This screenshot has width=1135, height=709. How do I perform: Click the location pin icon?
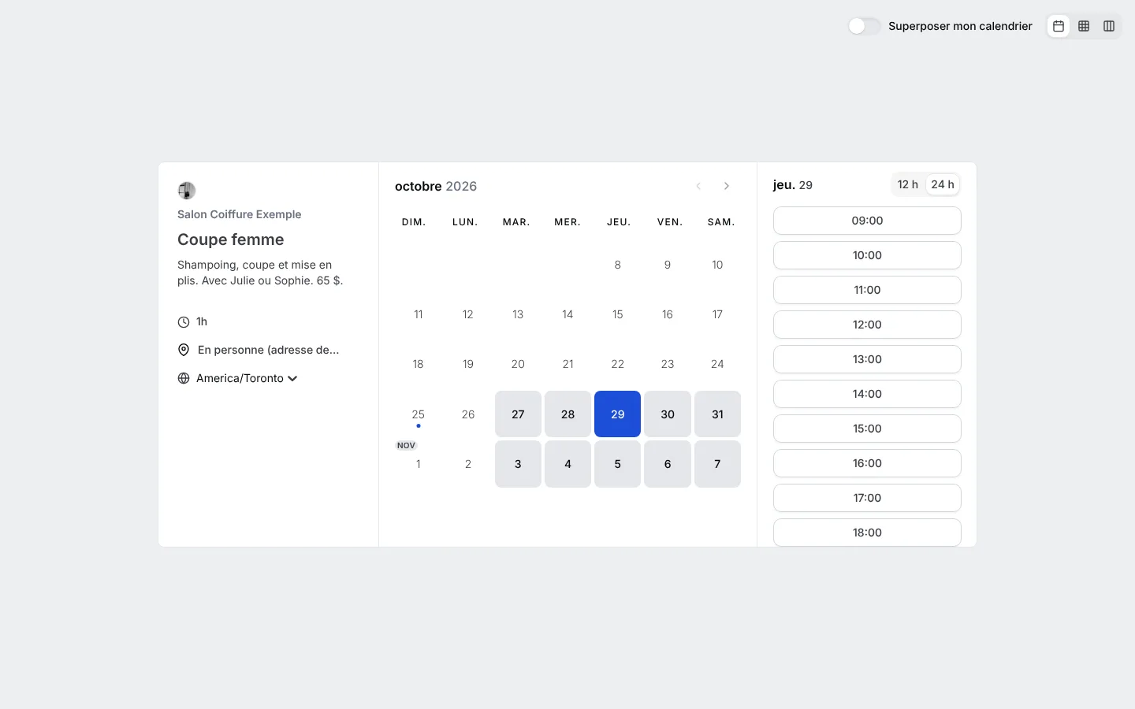[184, 350]
